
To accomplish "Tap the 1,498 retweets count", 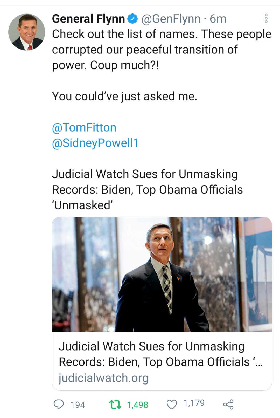I will [137, 405].
